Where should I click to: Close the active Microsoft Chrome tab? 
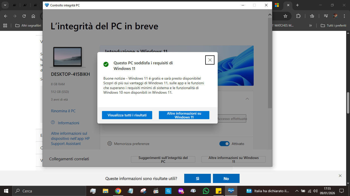(288, 5)
